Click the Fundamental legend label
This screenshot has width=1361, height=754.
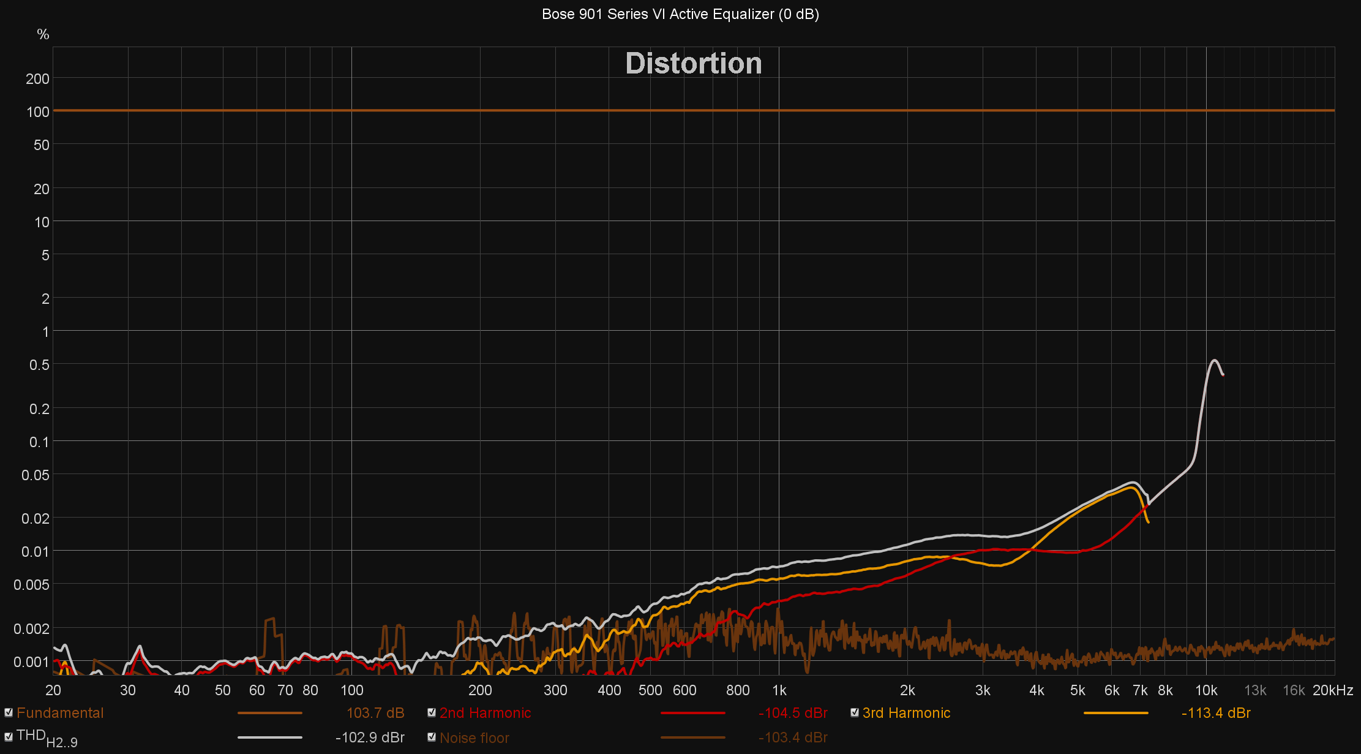pyautogui.click(x=60, y=713)
